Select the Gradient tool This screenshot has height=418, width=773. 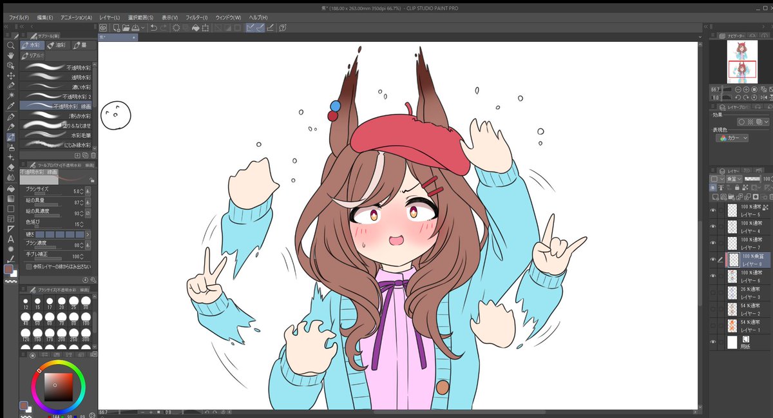pyautogui.click(x=10, y=198)
